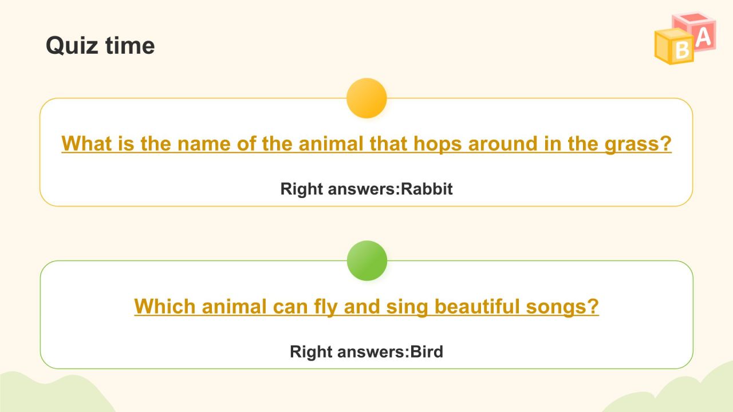This screenshot has width=733, height=412.
Task: Click the yellow letter B block icon
Action: click(675, 47)
